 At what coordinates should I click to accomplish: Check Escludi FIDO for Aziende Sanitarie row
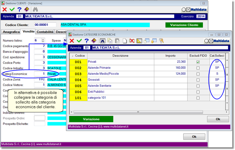(198, 86)
